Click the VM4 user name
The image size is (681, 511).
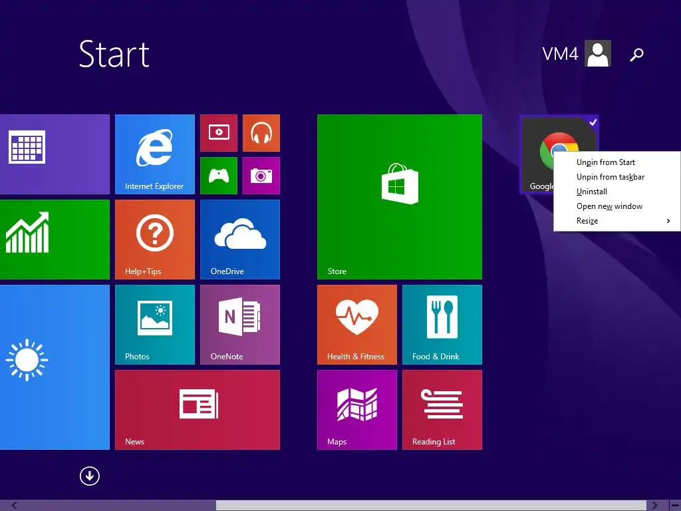tap(560, 55)
